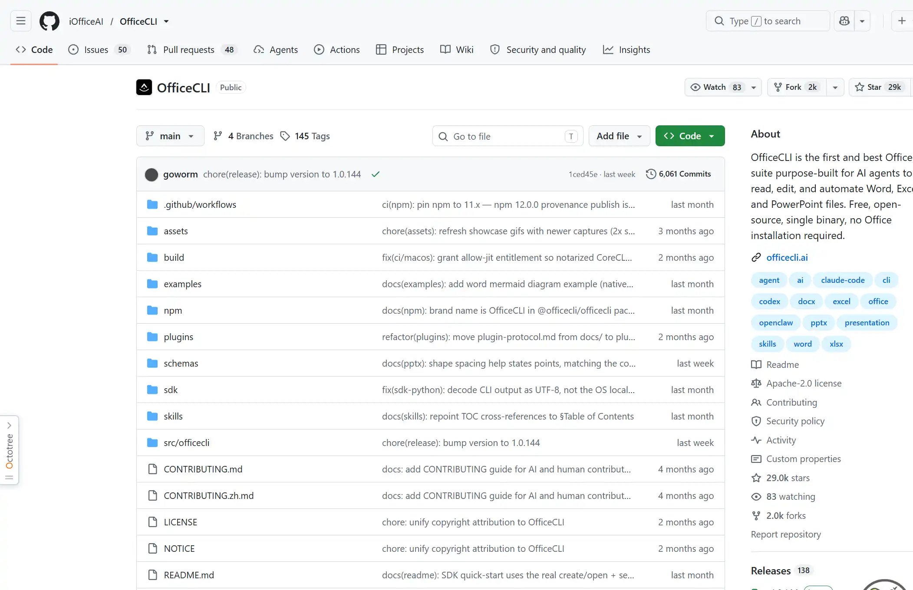Open the Issues tab

point(99,49)
